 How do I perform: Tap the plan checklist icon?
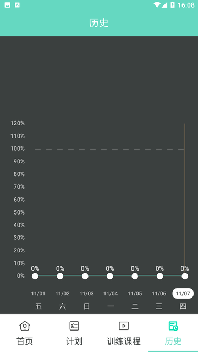[74, 326]
